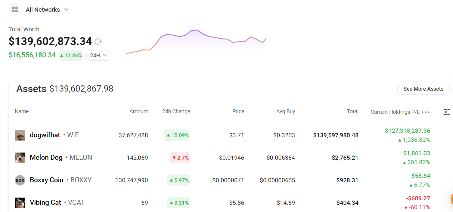Viewport: 453px width, 212px height.
Task: Click the Total column header
Action: [x=352, y=111]
